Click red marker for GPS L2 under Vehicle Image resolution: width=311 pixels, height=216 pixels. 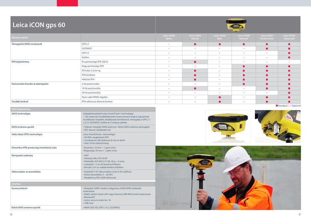pyautogui.click(x=195, y=44)
